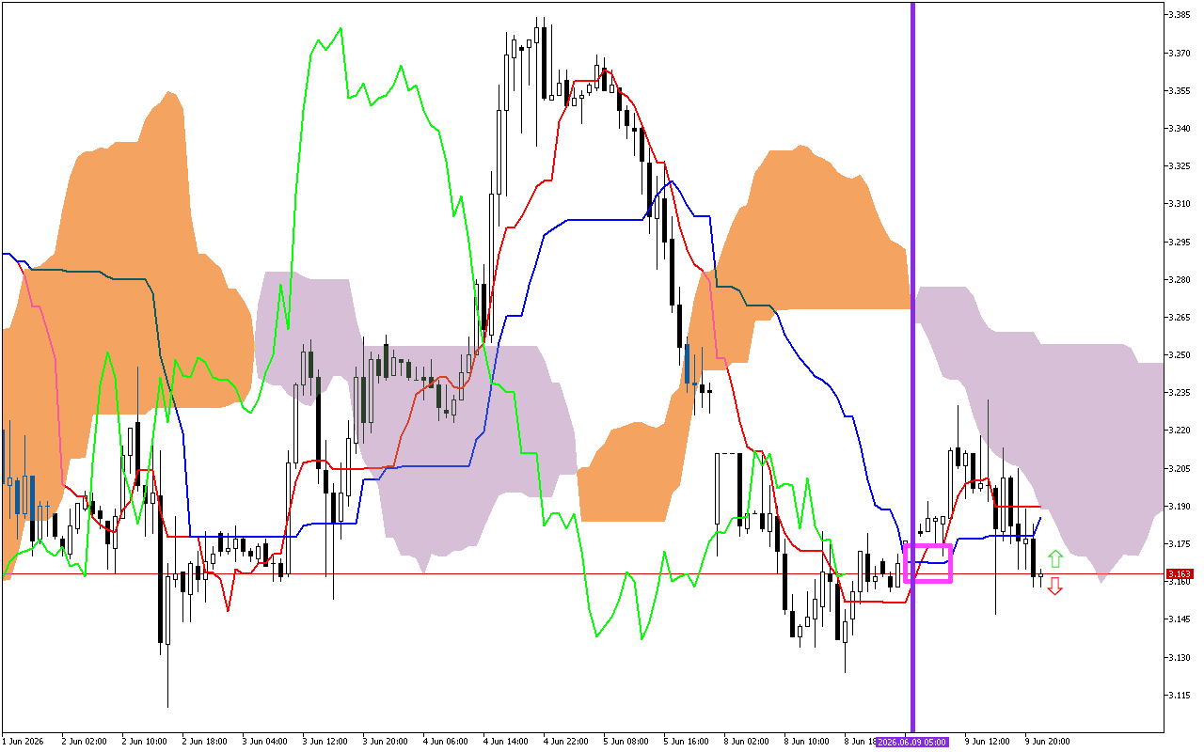Click the current price label 3.163
This screenshot has width=1204, height=752.
pyautogui.click(x=1180, y=573)
